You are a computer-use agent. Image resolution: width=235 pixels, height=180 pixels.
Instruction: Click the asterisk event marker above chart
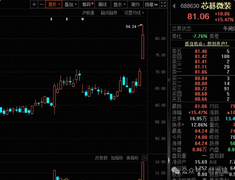pos(82,19)
